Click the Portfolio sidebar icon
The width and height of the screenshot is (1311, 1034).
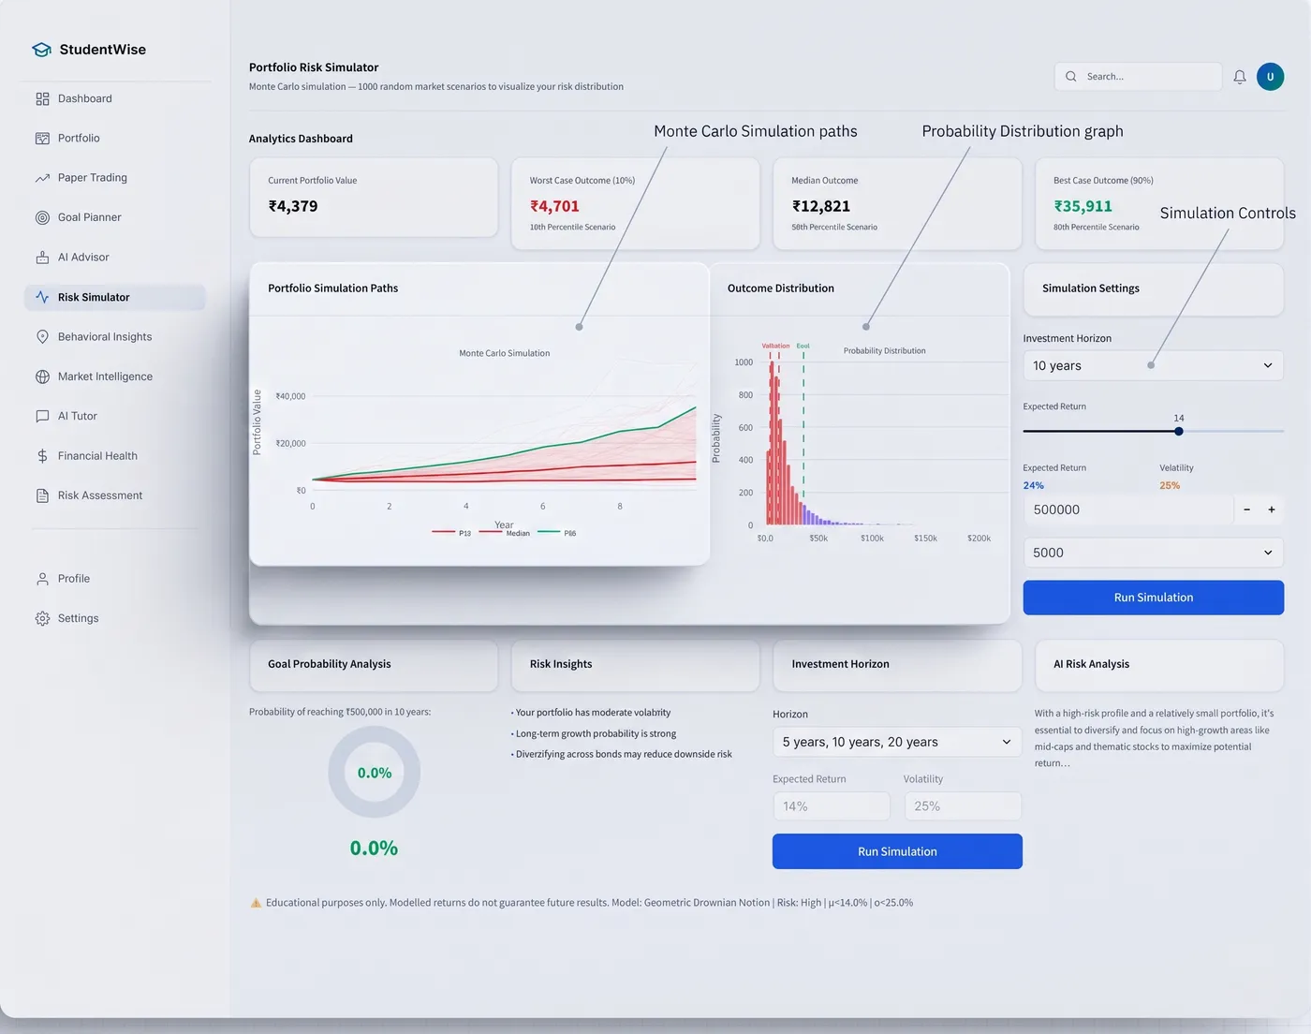pyautogui.click(x=42, y=139)
